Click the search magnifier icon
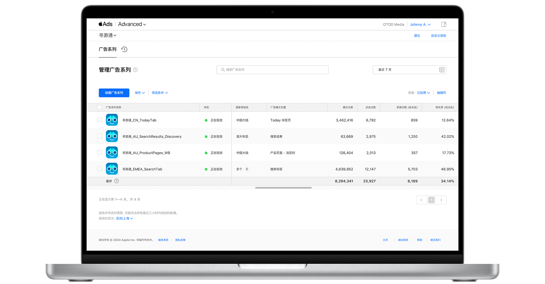 (x=223, y=70)
